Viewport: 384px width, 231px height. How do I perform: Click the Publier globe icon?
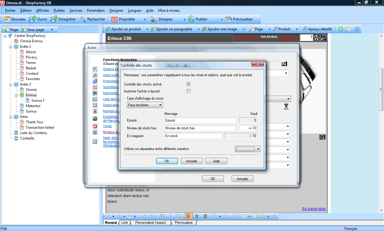[191, 19]
